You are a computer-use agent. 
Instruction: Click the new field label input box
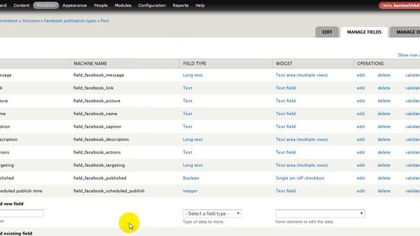22,213
